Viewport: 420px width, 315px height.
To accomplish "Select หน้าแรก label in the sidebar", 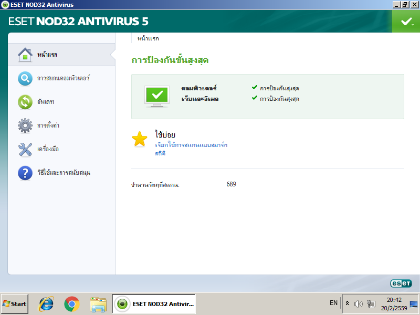I will click(47, 55).
